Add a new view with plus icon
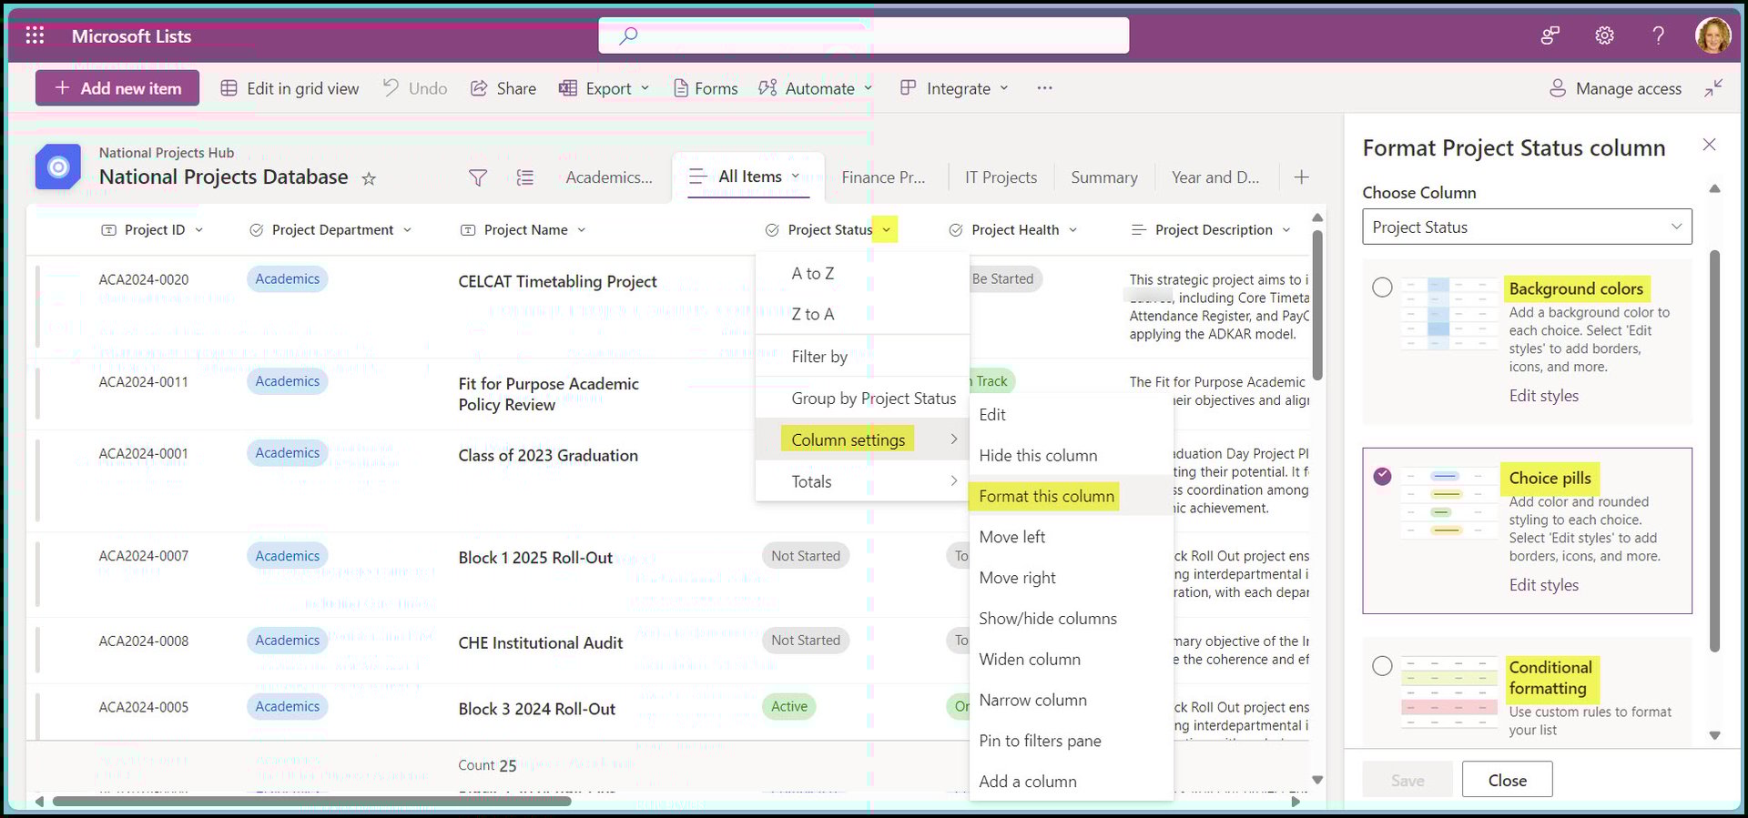This screenshot has height=818, width=1748. click(1302, 177)
